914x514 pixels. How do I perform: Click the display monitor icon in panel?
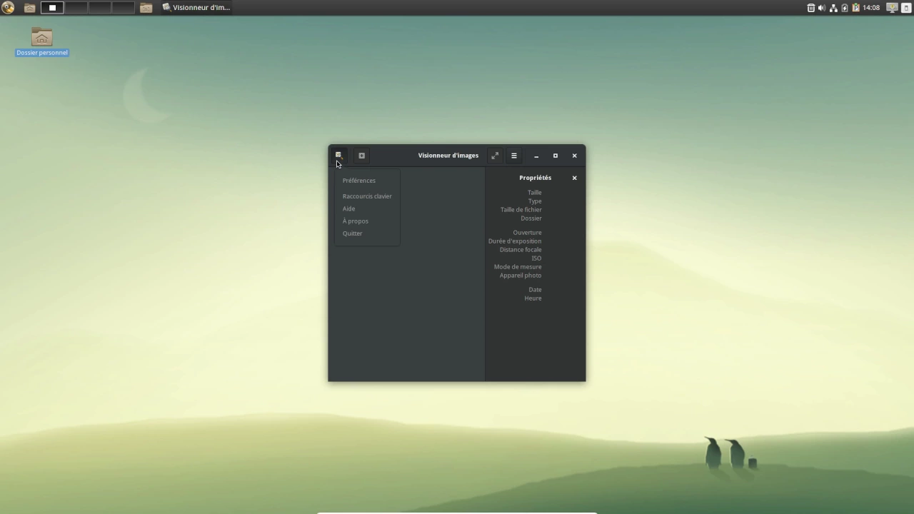893,8
